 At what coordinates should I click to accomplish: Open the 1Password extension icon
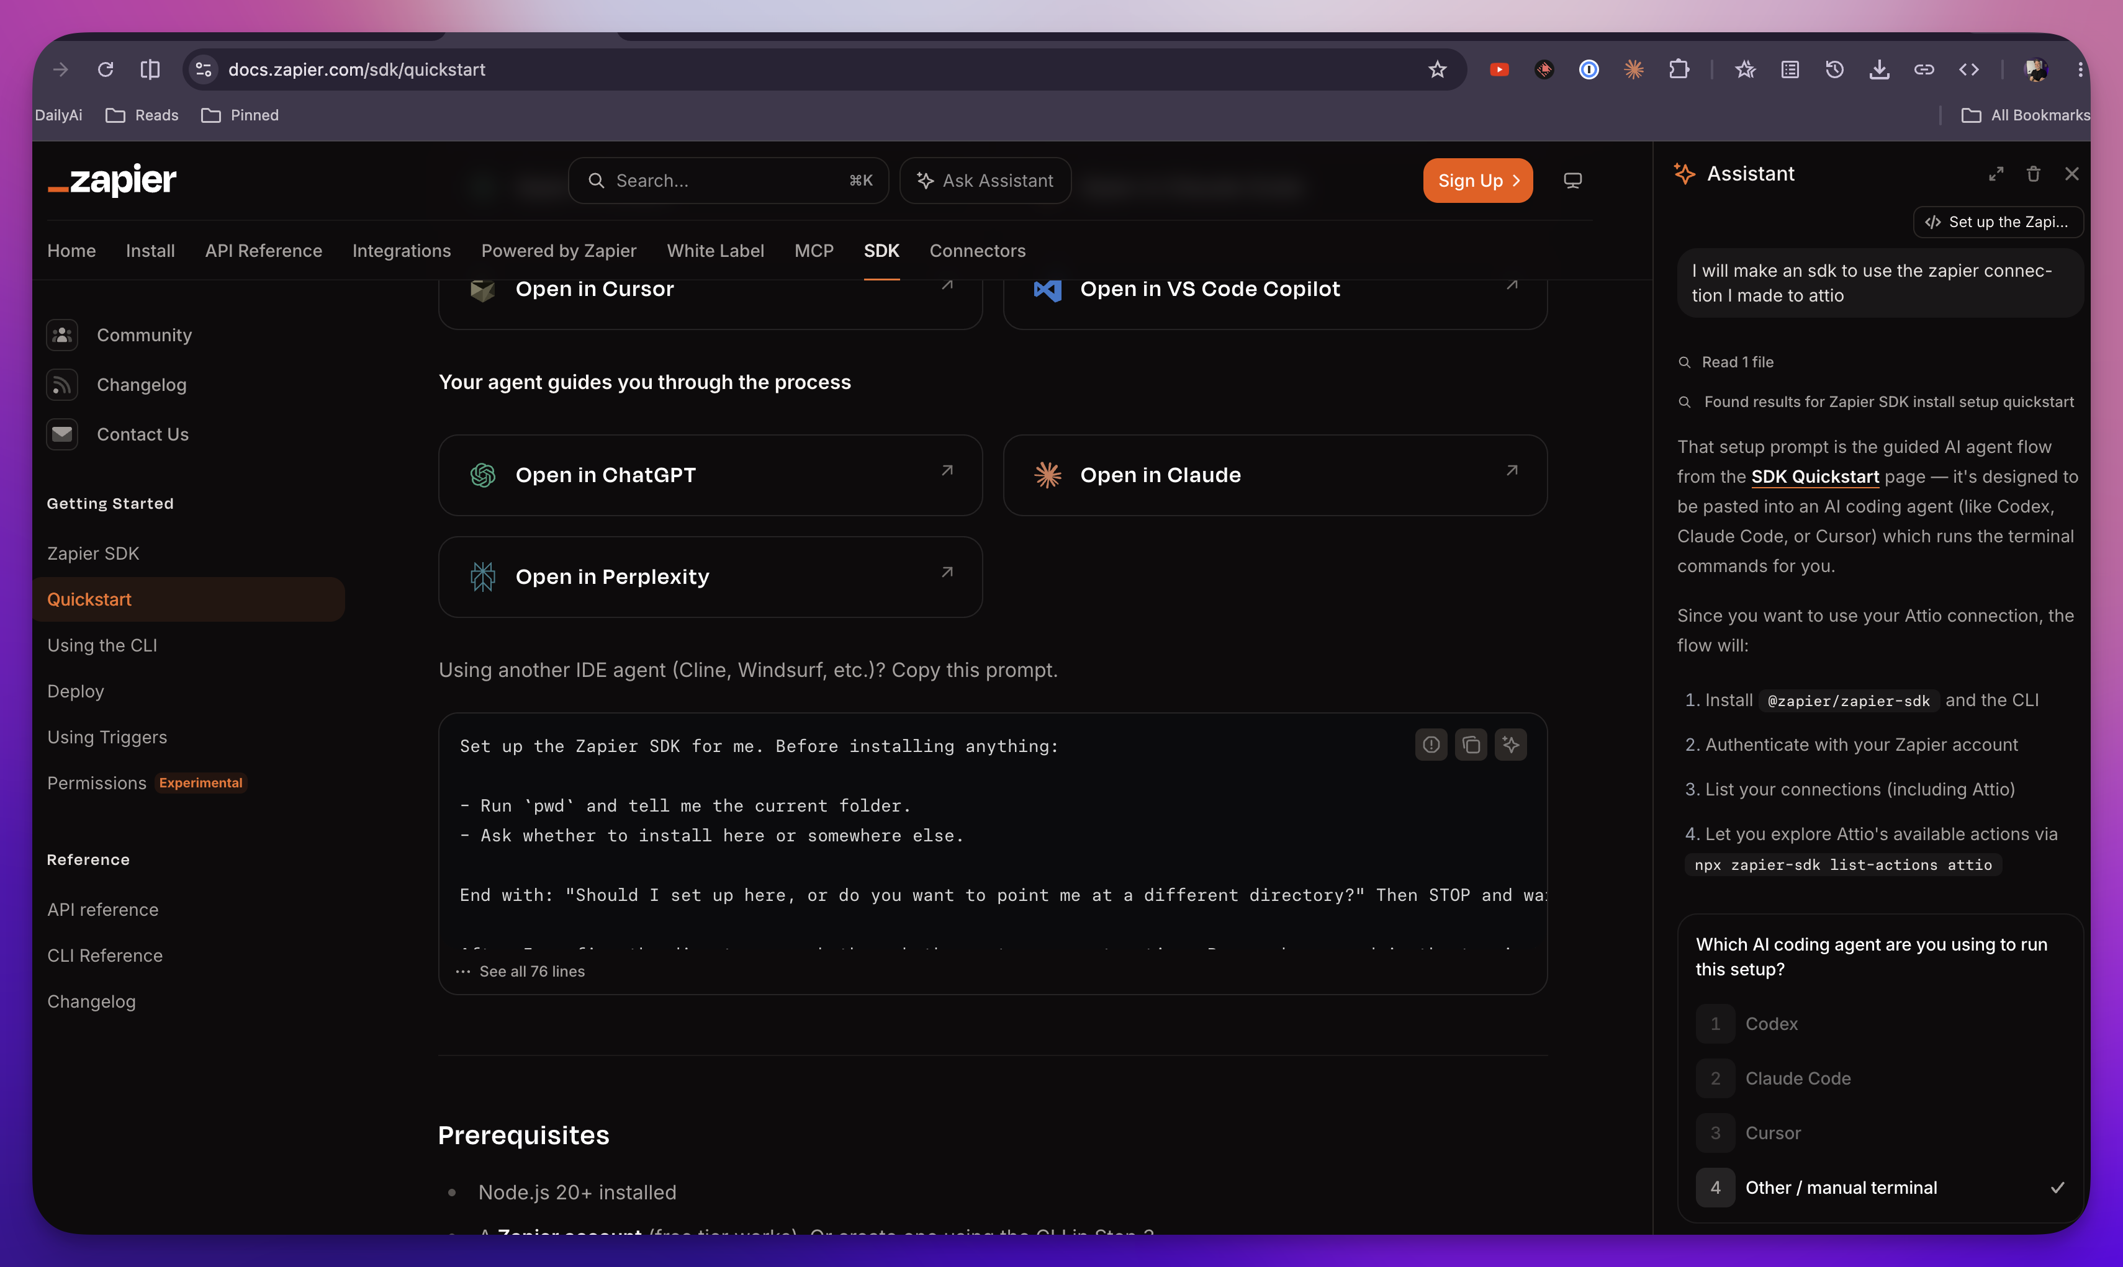[1589, 69]
